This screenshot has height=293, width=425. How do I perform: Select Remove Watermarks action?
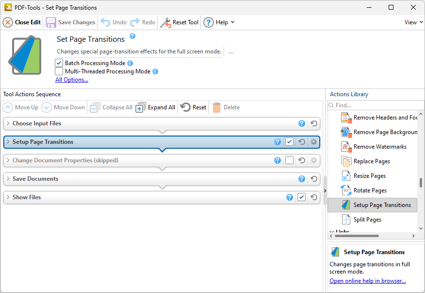(x=373, y=147)
